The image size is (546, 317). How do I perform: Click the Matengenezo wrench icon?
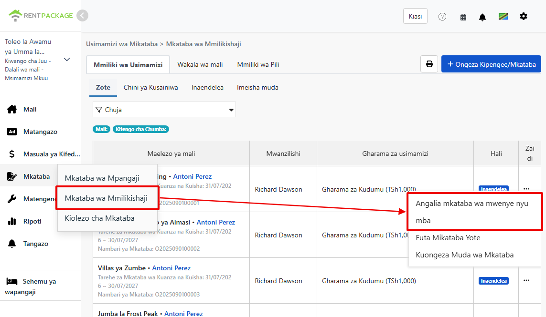coord(12,199)
